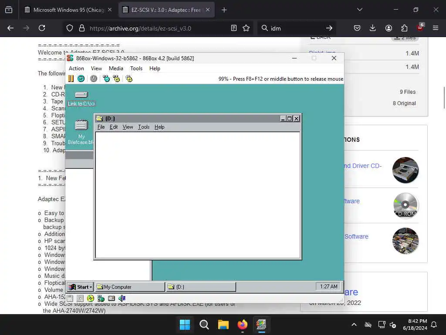Screen dimensions: 446x335
Task: Open the Software collection link
Action: pos(356,236)
